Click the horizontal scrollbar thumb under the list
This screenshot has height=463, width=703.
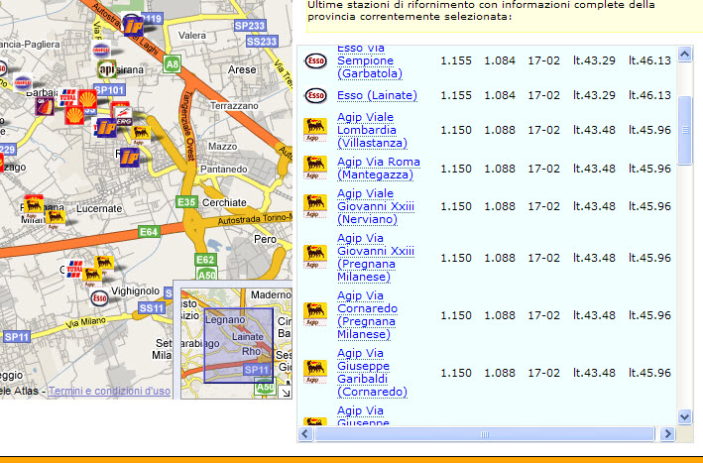click(x=484, y=434)
